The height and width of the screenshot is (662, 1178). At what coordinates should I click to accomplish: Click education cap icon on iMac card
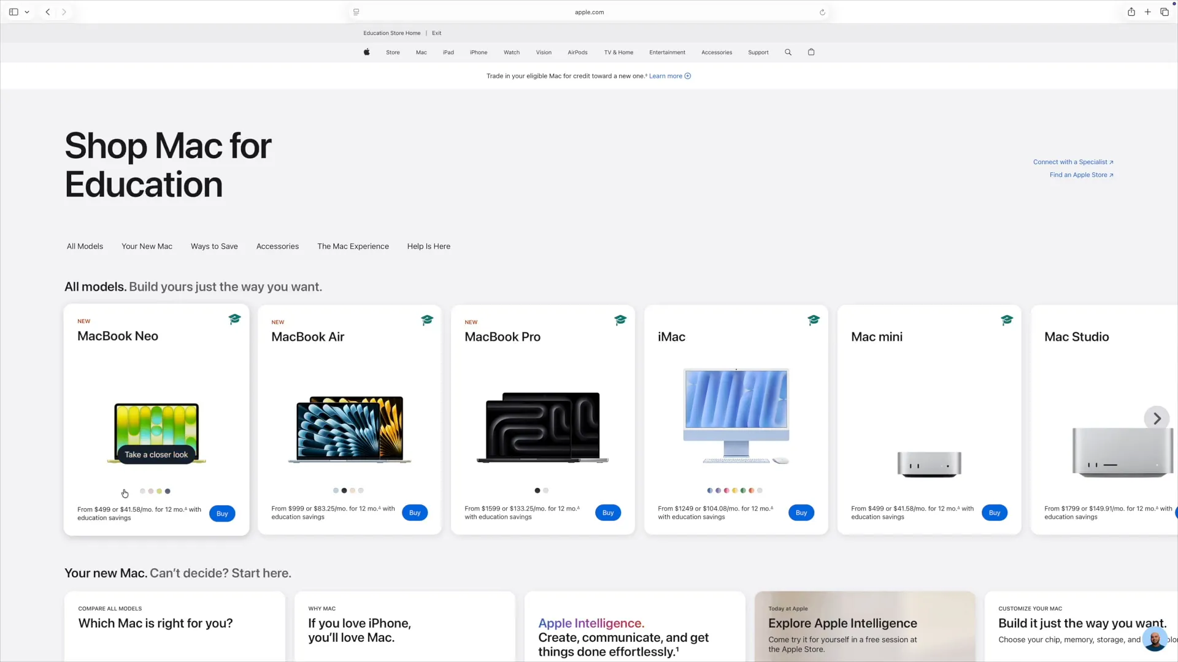(814, 319)
